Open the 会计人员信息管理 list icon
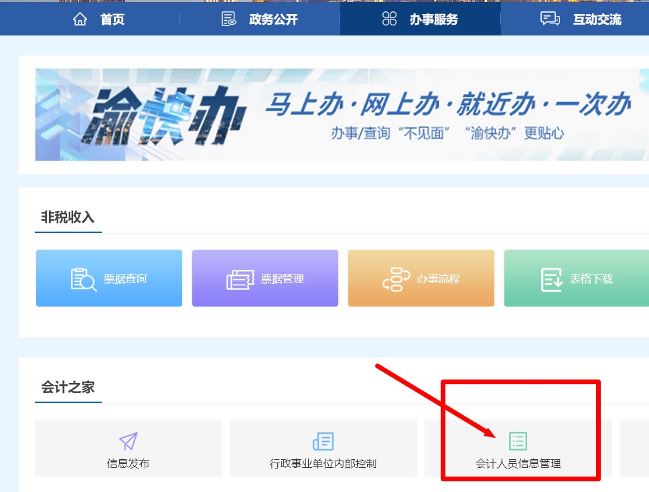649x492 pixels. coord(517,440)
